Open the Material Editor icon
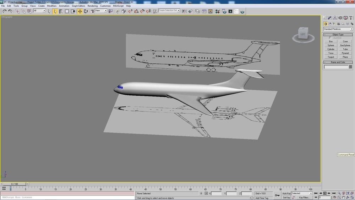The width and height of the screenshot is (355, 200). click(217, 11)
